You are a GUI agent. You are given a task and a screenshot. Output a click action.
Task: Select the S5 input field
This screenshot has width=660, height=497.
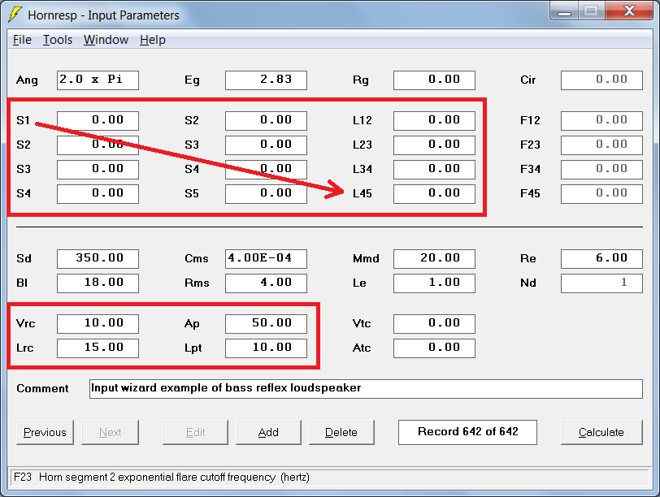click(x=266, y=194)
